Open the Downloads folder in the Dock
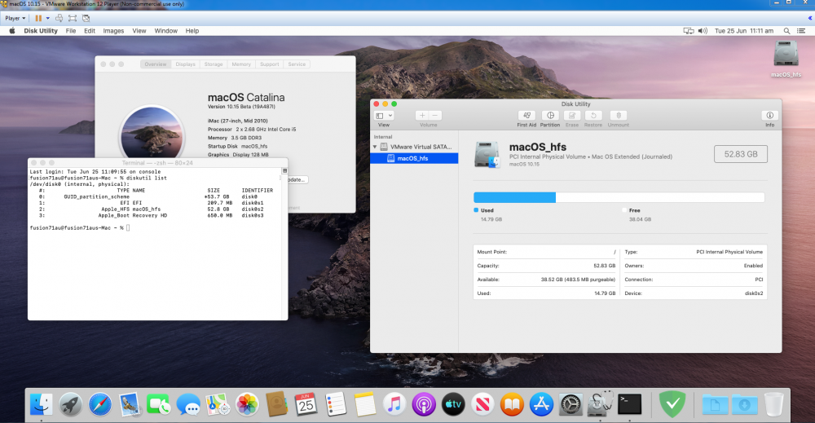This screenshot has height=423, width=815. pyautogui.click(x=744, y=403)
